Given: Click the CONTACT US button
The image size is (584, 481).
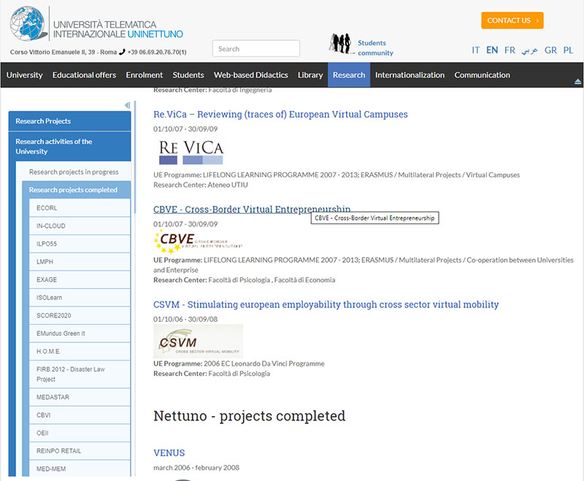Looking at the screenshot, I should (x=512, y=20).
